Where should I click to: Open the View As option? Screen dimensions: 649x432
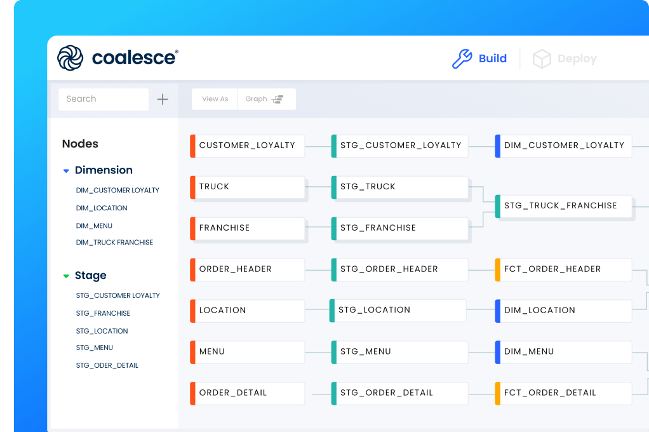[215, 99]
